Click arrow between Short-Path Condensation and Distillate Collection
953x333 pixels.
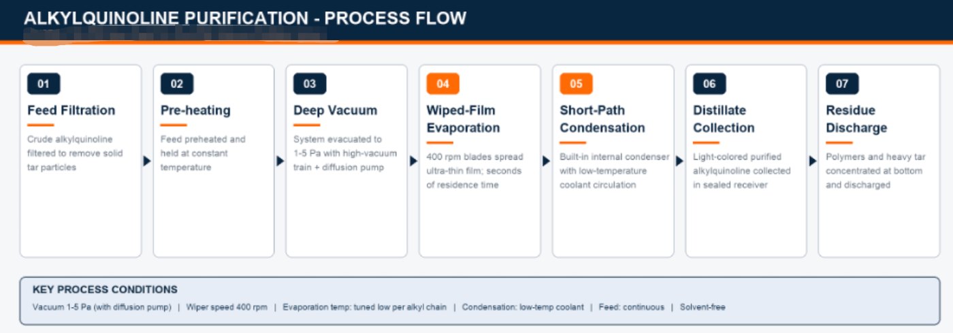(679, 161)
